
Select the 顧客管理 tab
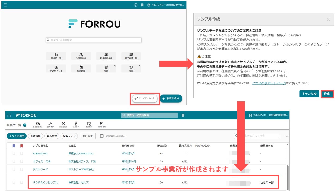click(x=52, y=136)
